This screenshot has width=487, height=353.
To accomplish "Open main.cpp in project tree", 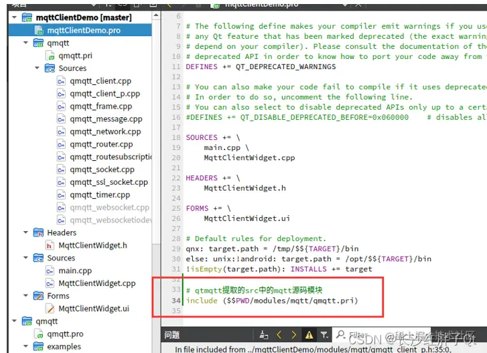I will click(75, 271).
